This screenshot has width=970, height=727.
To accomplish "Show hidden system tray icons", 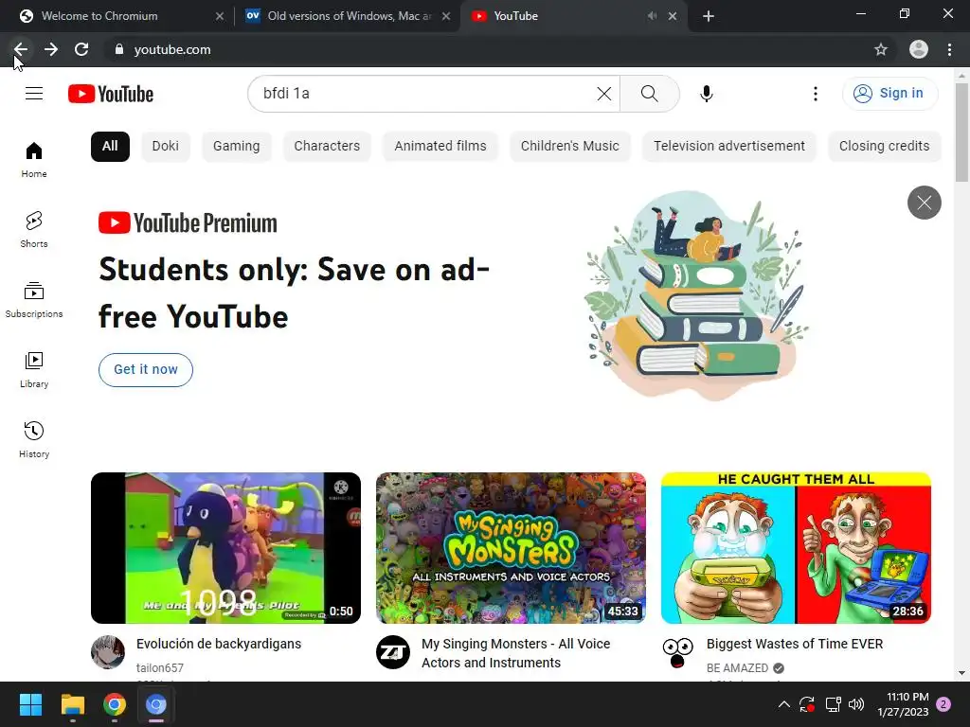I will [x=783, y=704].
